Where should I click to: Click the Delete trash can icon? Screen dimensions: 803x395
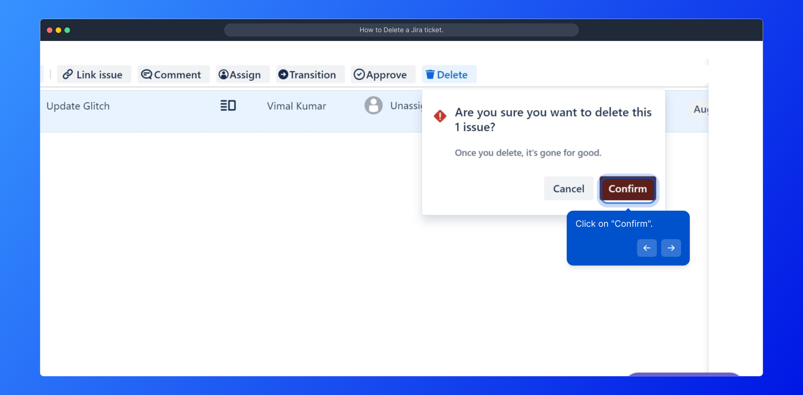[430, 75]
